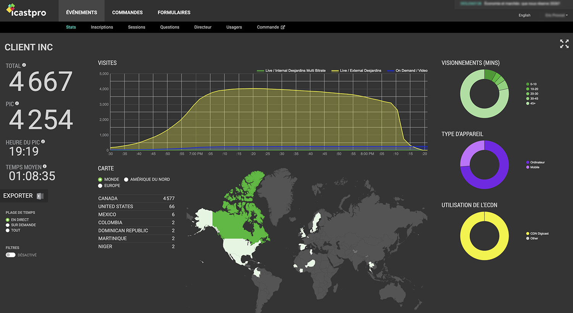Click the Type d'appareil donut chart

pyautogui.click(x=484, y=165)
